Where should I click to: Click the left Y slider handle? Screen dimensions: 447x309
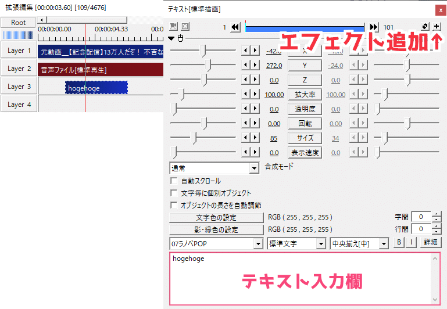point(209,65)
